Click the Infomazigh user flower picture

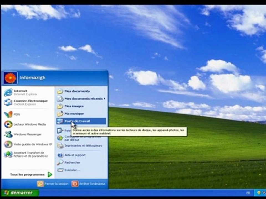point(10,78)
